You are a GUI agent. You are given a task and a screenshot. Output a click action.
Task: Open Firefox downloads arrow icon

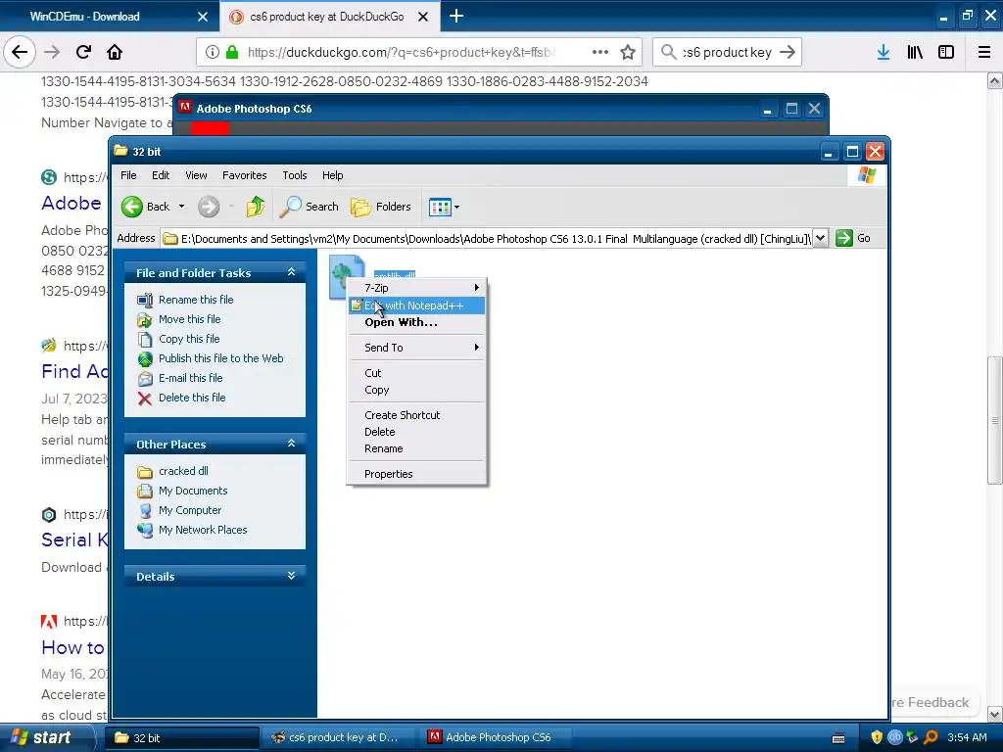pyautogui.click(x=884, y=52)
